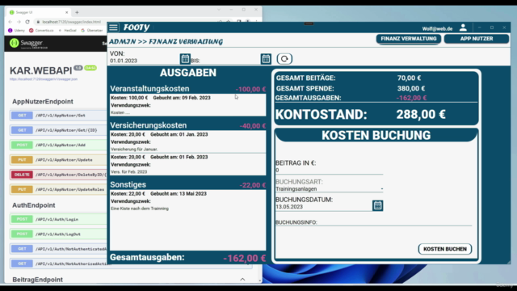Expand POST /API/v1/Auth/LogOut in Swagger
The height and width of the screenshot is (291, 517).
(x=58, y=234)
